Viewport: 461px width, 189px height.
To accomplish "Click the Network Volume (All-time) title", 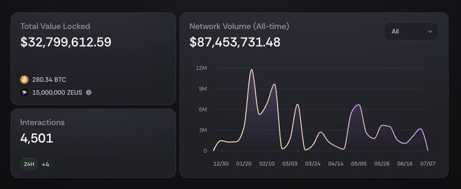I will [x=239, y=26].
